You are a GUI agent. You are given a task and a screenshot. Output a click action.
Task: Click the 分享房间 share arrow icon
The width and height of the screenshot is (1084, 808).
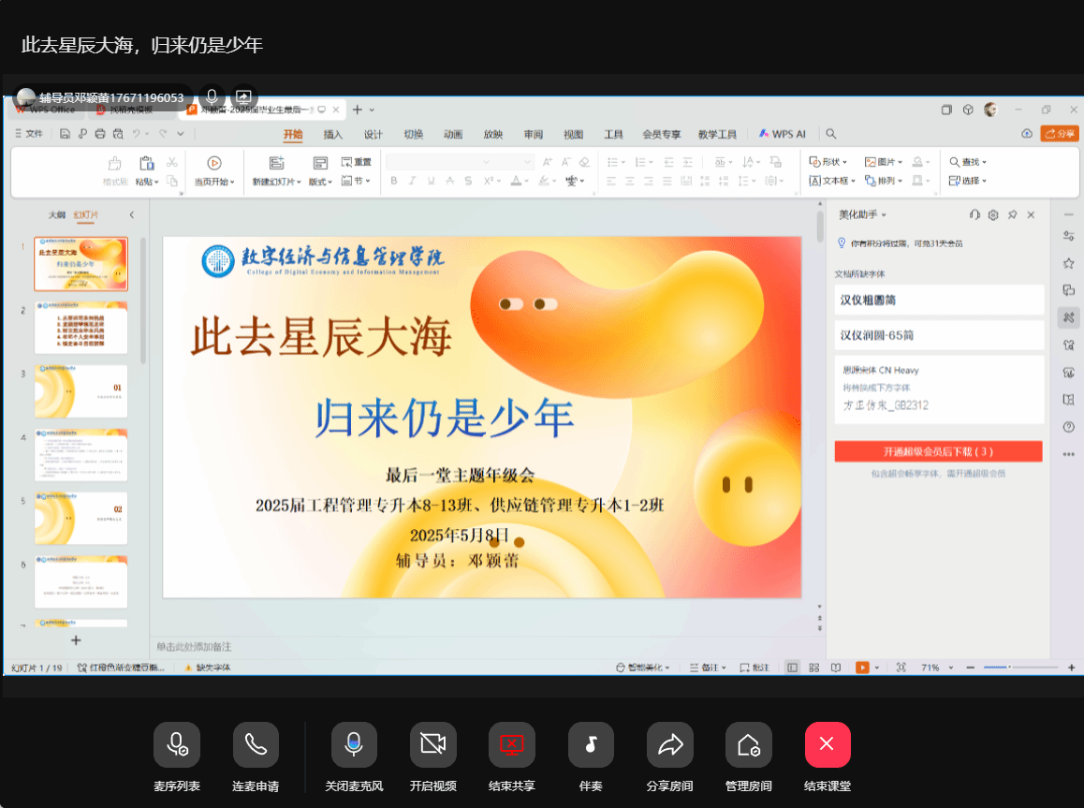pos(669,745)
